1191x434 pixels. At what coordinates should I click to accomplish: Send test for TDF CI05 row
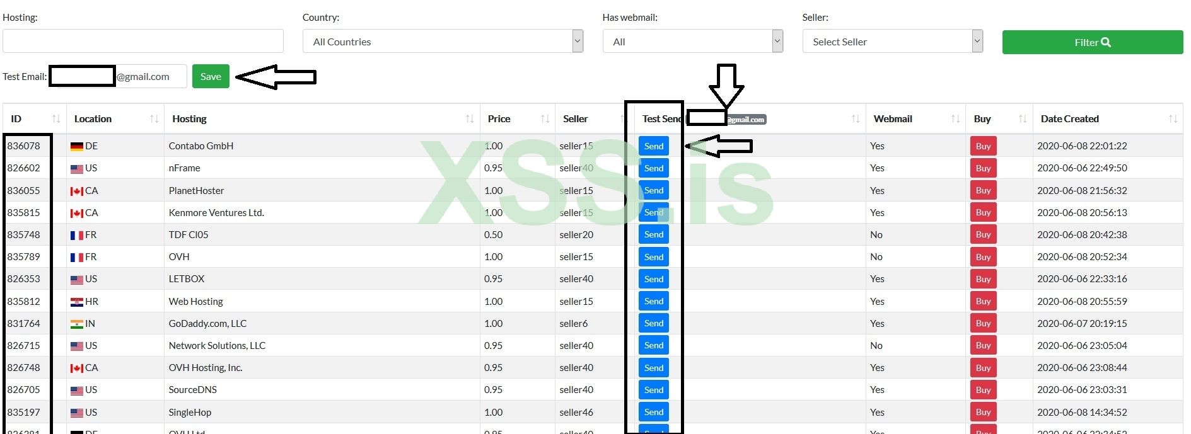click(654, 234)
